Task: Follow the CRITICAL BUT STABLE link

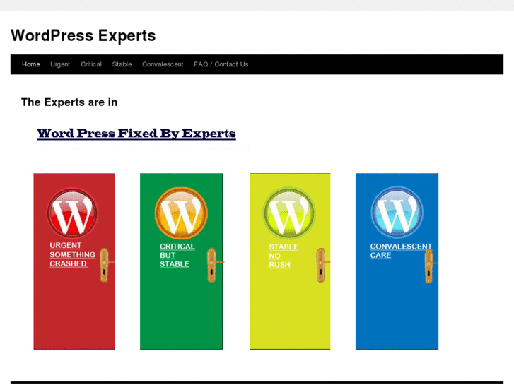Action: click(177, 255)
